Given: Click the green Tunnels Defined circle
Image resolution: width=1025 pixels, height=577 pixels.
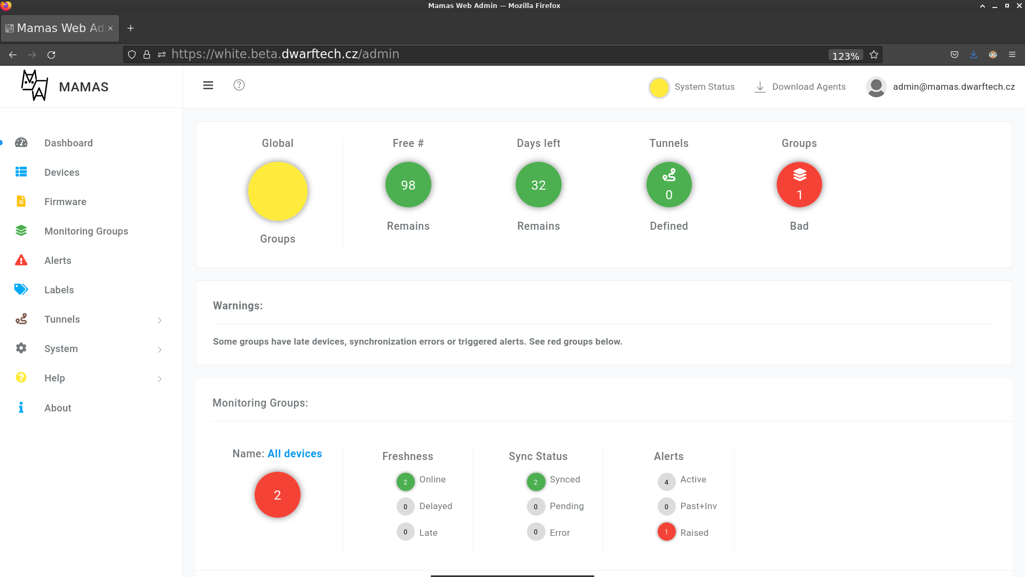Looking at the screenshot, I should pyautogui.click(x=669, y=185).
